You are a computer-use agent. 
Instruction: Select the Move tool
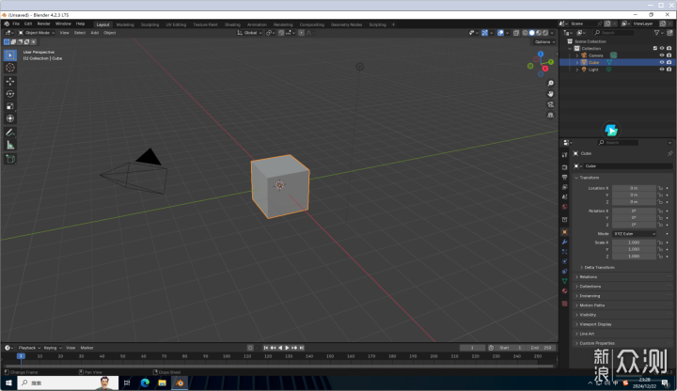pos(10,81)
